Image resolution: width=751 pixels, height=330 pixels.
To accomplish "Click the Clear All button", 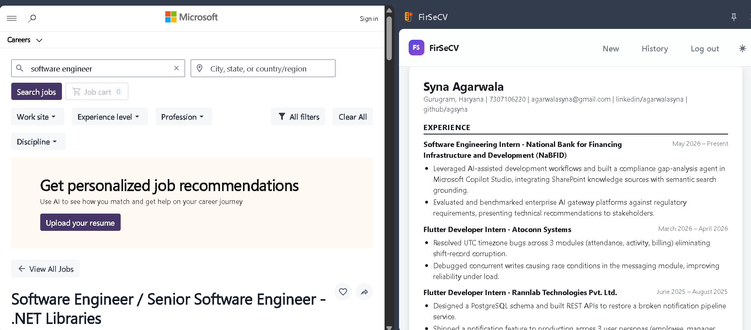I will point(353,116).
